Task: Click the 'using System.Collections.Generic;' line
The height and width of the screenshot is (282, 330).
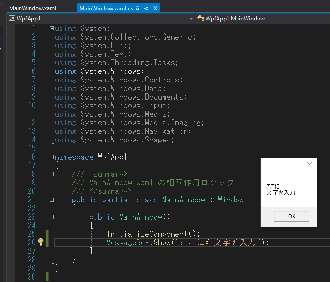Action: [x=125, y=37]
